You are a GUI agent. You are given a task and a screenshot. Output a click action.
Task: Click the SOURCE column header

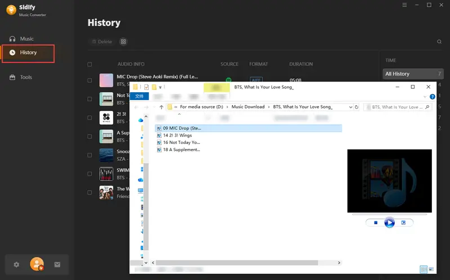(x=229, y=64)
